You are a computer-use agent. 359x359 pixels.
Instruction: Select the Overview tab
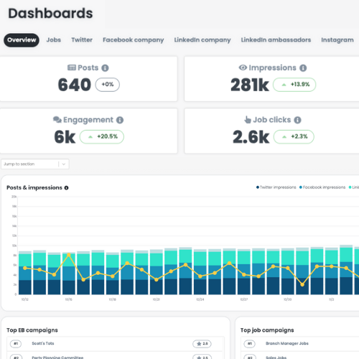[22, 40]
